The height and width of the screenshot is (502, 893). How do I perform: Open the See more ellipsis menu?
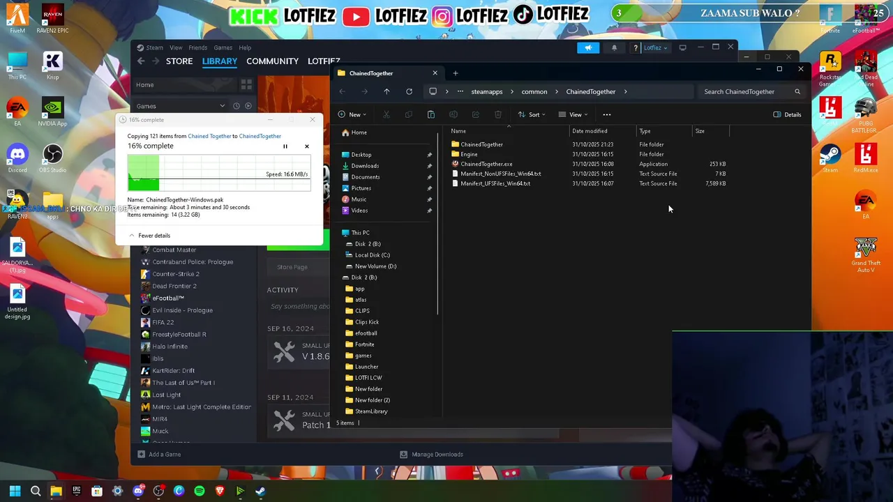[607, 114]
